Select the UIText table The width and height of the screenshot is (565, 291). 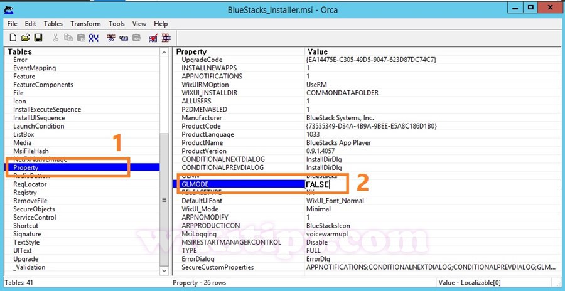click(23, 250)
